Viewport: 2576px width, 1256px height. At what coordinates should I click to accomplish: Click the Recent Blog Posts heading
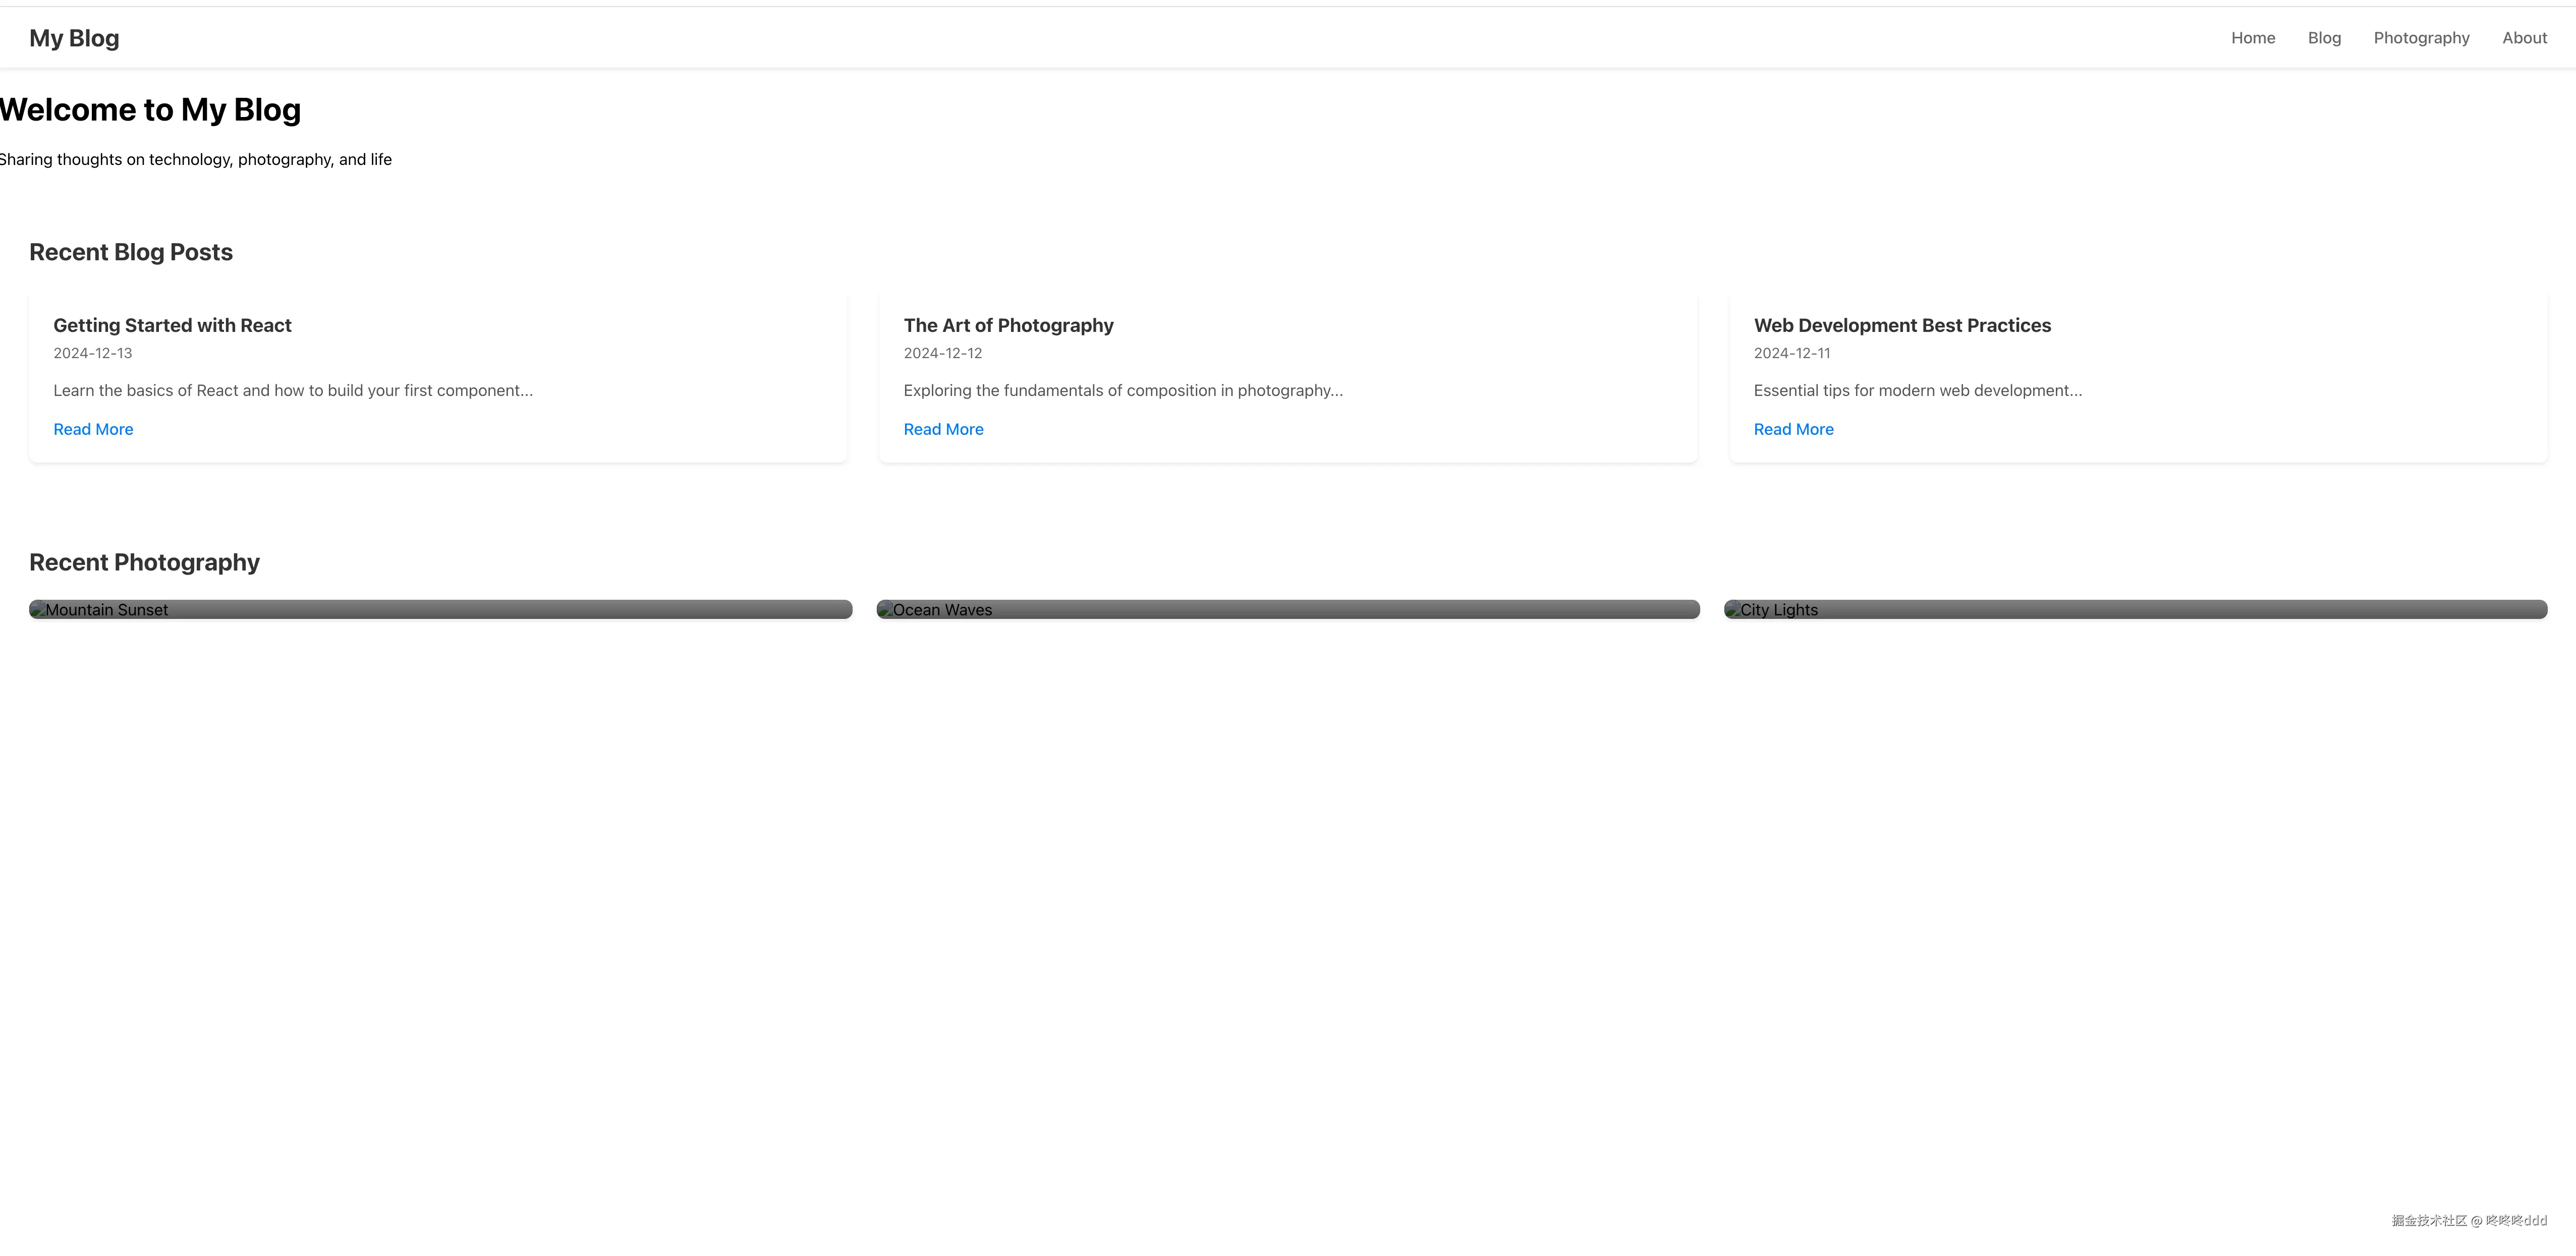tap(131, 252)
